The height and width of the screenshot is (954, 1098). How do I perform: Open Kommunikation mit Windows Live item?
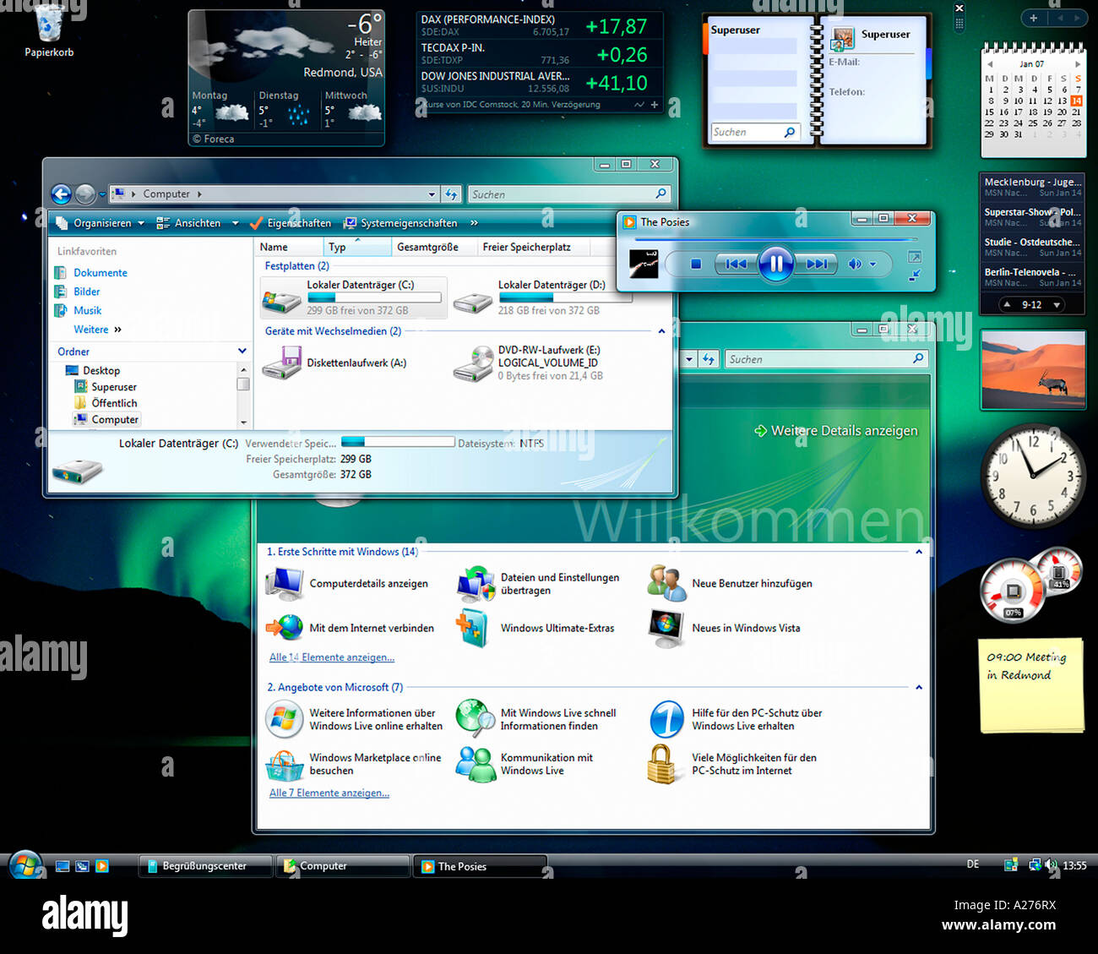(x=525, y=764)
